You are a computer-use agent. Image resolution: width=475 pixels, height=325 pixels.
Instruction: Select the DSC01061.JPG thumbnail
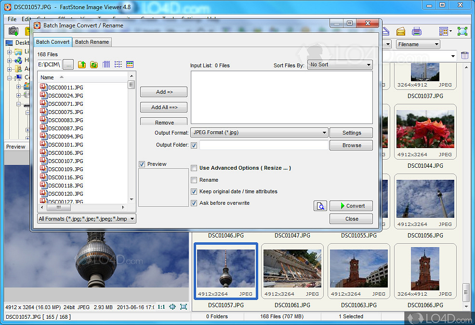292,270
